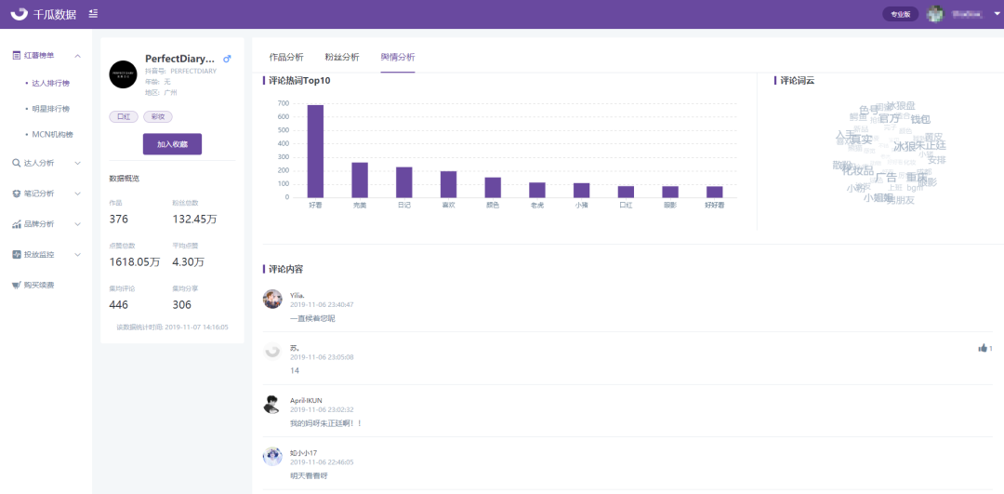Click the 粉丝总数 value 132.45万
This screenshot has width=1004, height=494.
194,220
